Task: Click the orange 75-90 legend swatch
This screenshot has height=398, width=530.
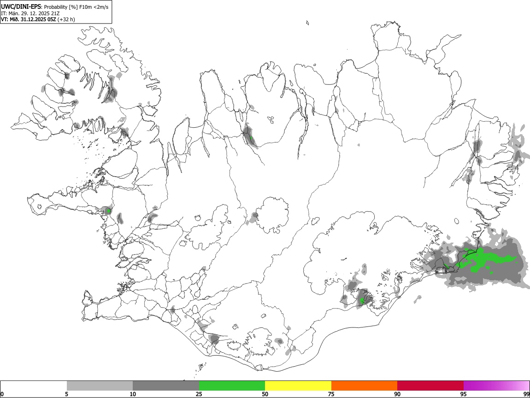Action: [x=365, y=386]
